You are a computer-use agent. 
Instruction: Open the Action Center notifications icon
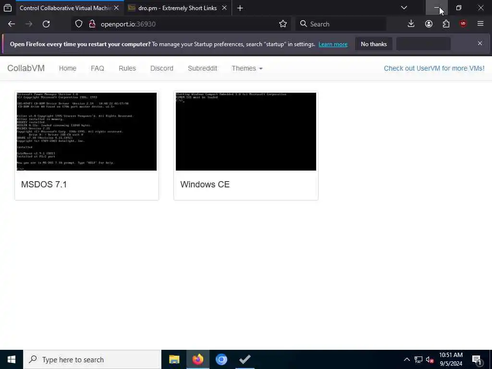[x=477, y=359]
